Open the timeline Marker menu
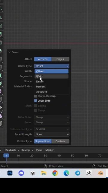Image resolution: width=108 pixels, height=193 pixels. pyautogui.click(x=49, y=150)
